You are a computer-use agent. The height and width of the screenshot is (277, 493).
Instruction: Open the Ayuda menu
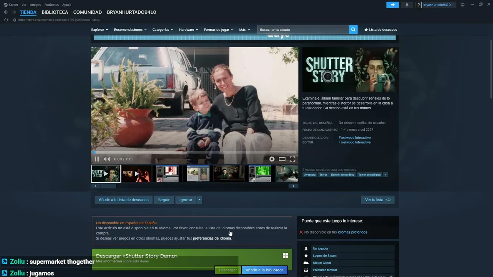(x=67, y=5)
